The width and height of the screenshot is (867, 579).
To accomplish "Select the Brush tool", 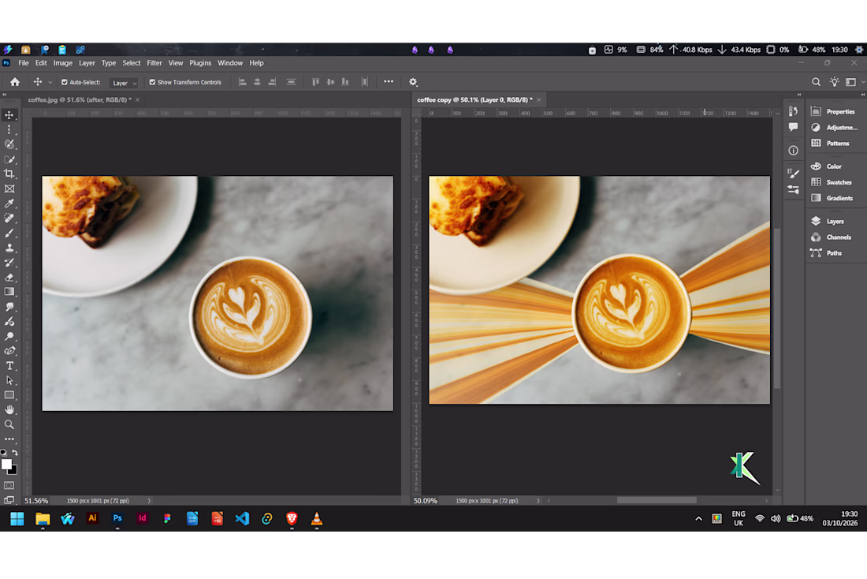I will [x=9, y=233].
